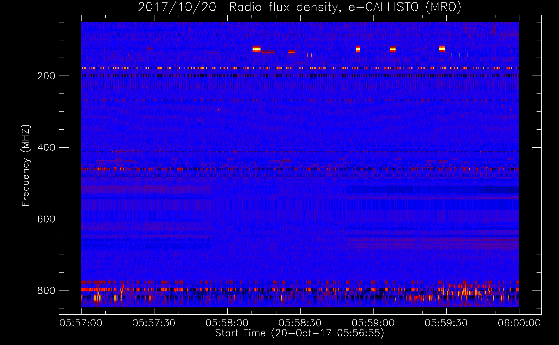Click the 05:58:00 time label

click(x=227, y=323)
